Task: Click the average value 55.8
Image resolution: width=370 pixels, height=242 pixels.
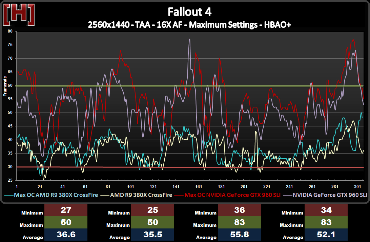Action: pyautogui.click(x=239, y=235)
